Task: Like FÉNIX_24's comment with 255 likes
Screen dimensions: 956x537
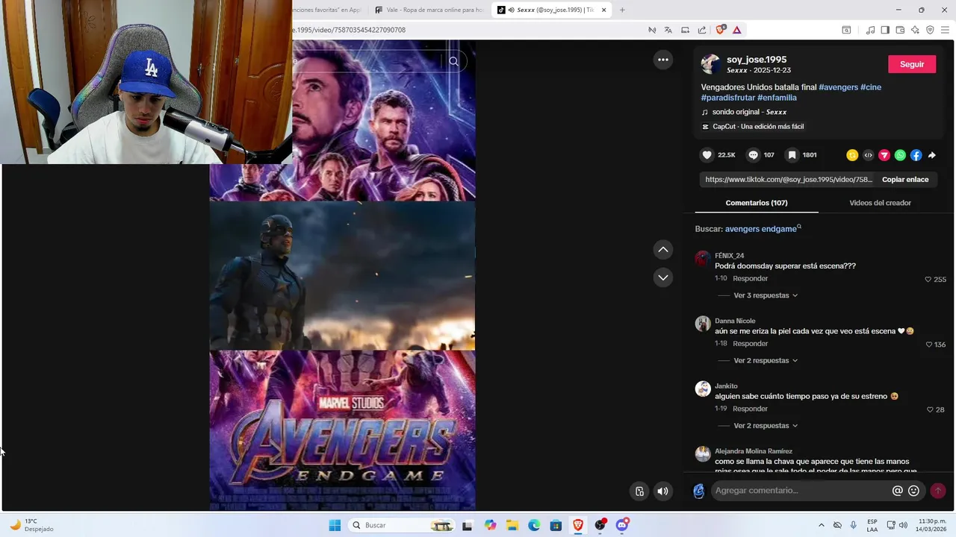Action: click(x=928, y=280)
